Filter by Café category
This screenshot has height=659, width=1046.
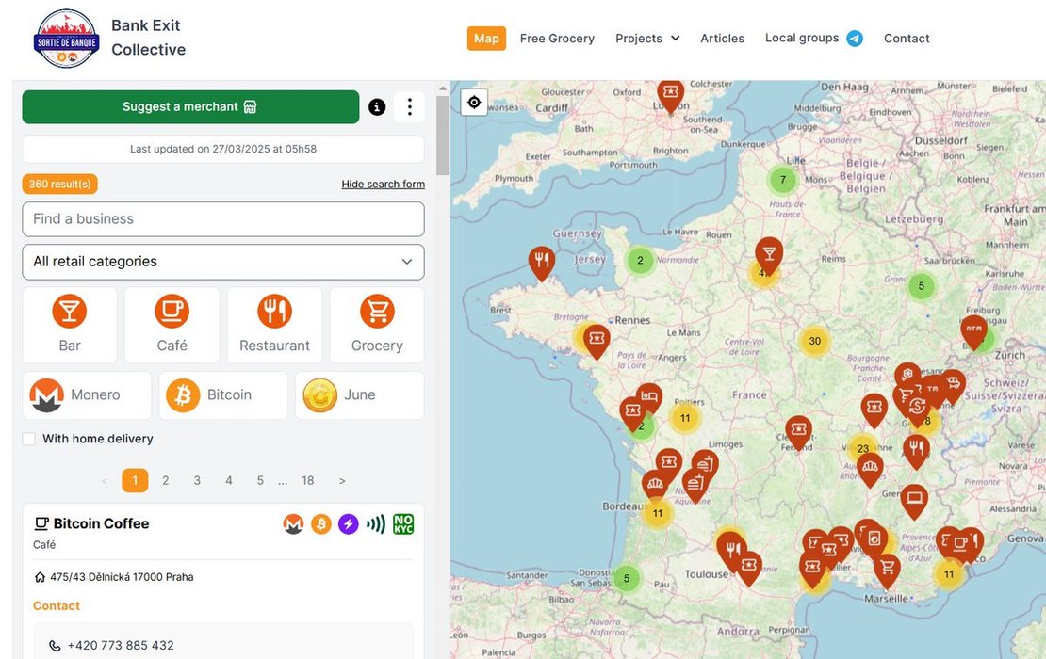tap(172, 325)
